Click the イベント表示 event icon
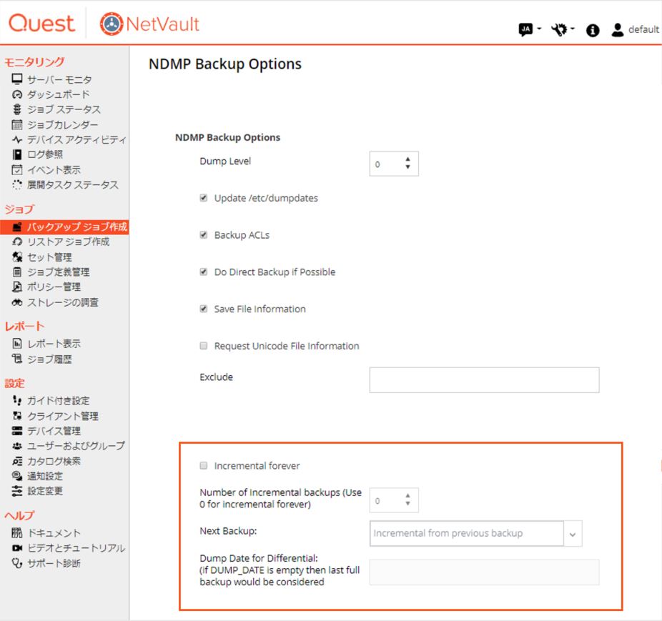The image size is (662, 621). point(17,169)
